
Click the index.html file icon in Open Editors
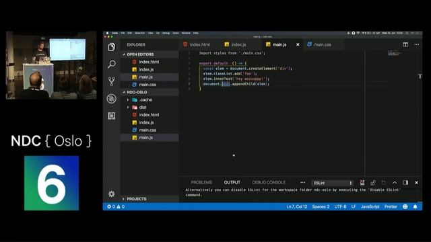tap(135, 62)
